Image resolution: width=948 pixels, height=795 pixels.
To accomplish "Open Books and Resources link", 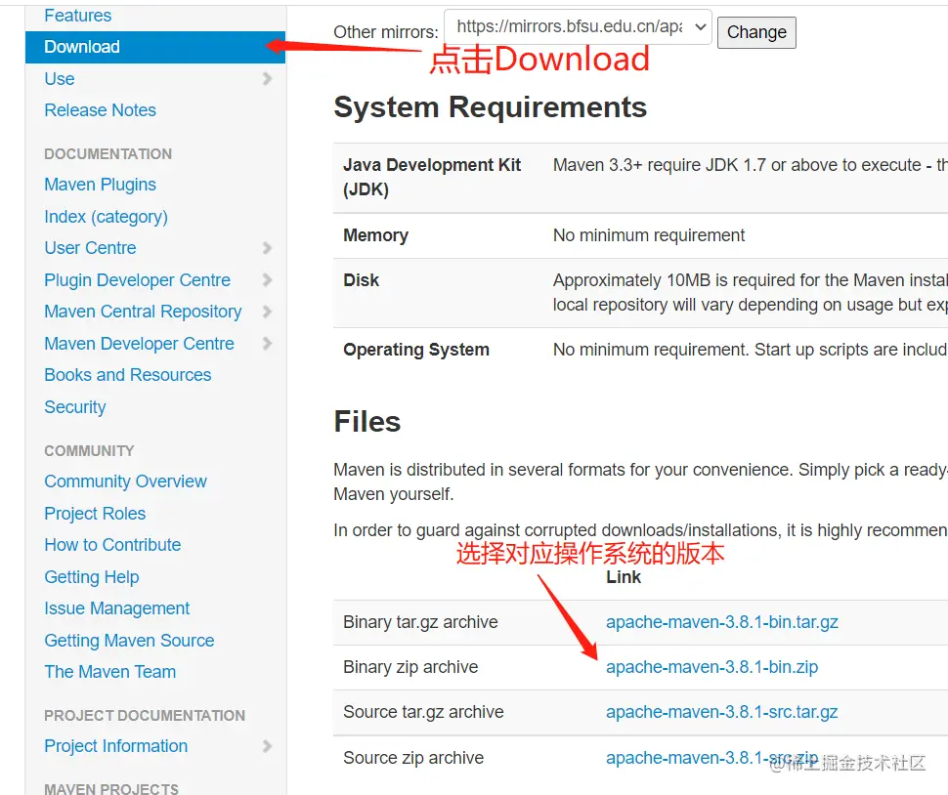I will click(128, 375).
